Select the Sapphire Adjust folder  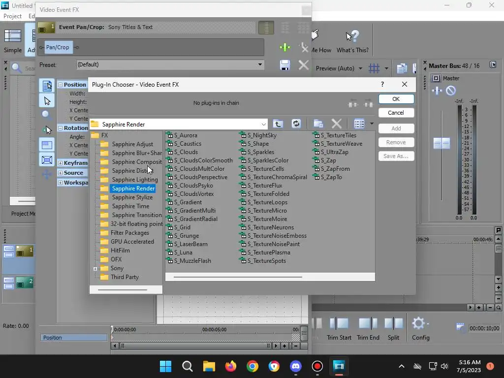[132, 144]
